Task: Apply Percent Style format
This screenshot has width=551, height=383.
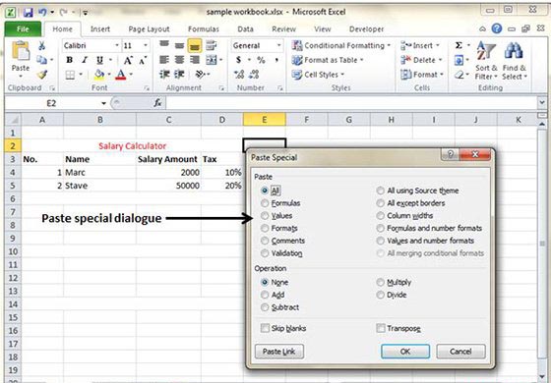Action: (261, 60)
